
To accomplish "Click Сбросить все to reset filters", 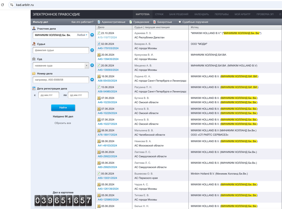I will tap(63, 123).
